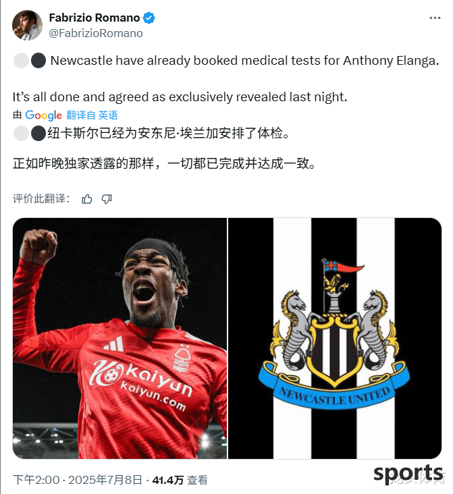Click the blue verified badge
Viewport: 453px width, 494px height.
click(x=149, y=18)
